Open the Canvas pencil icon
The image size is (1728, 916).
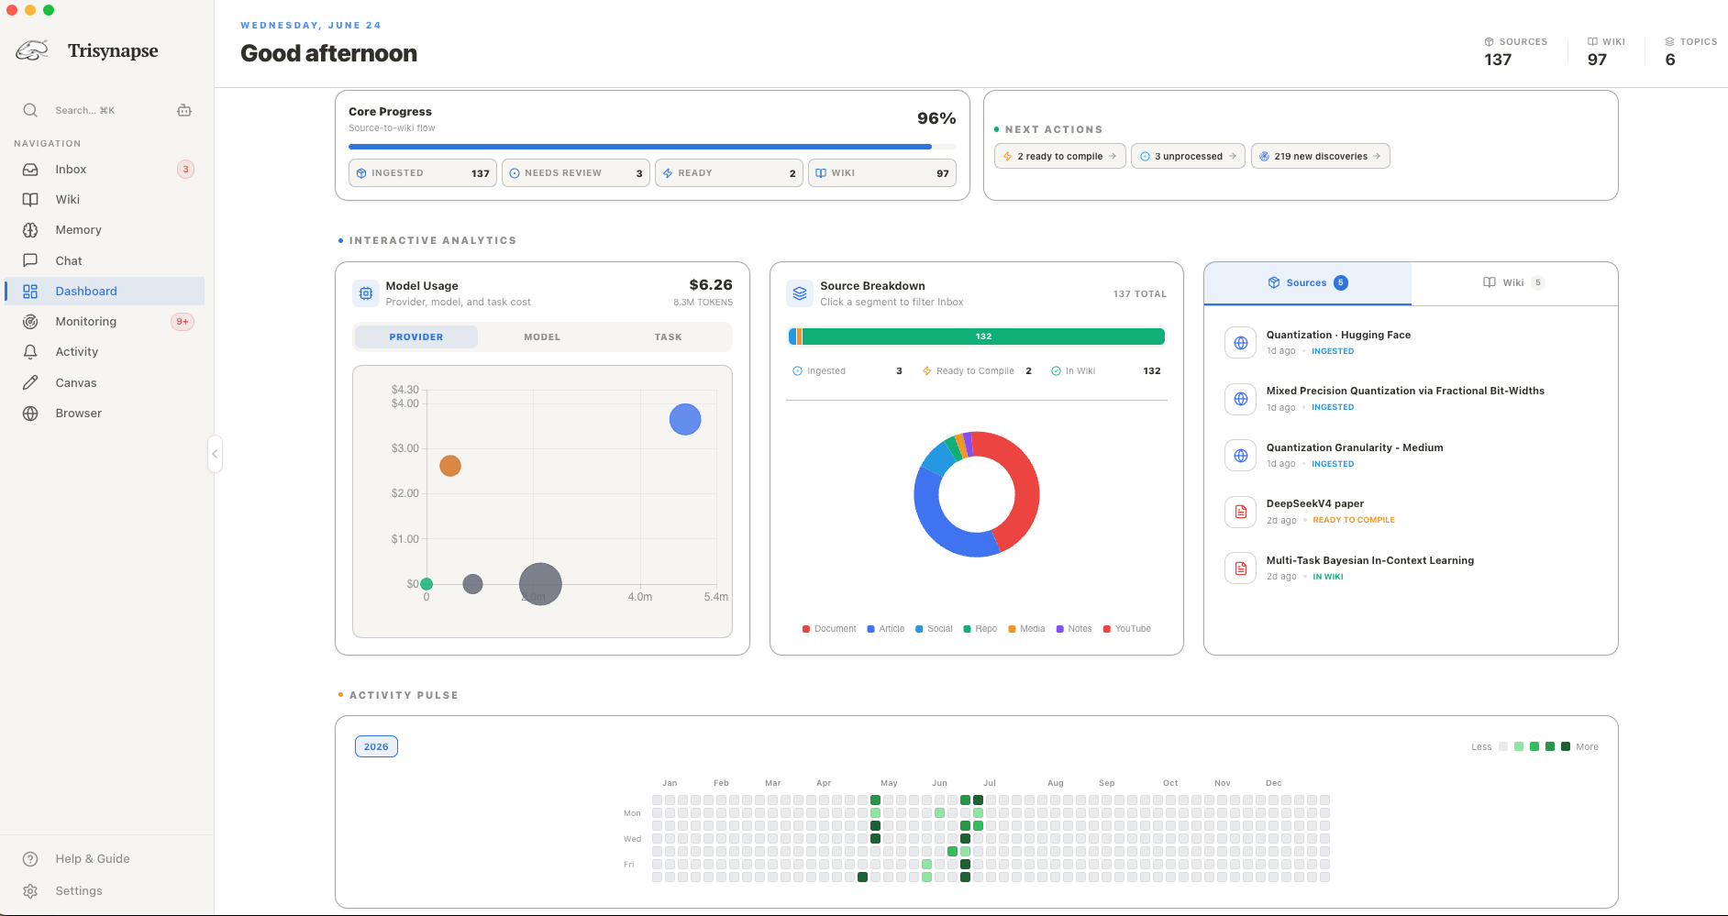click(x=30, y=382)
